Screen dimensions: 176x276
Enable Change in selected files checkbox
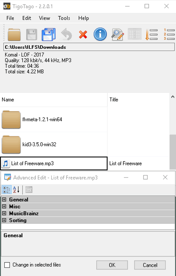click(x=7, y=265)
